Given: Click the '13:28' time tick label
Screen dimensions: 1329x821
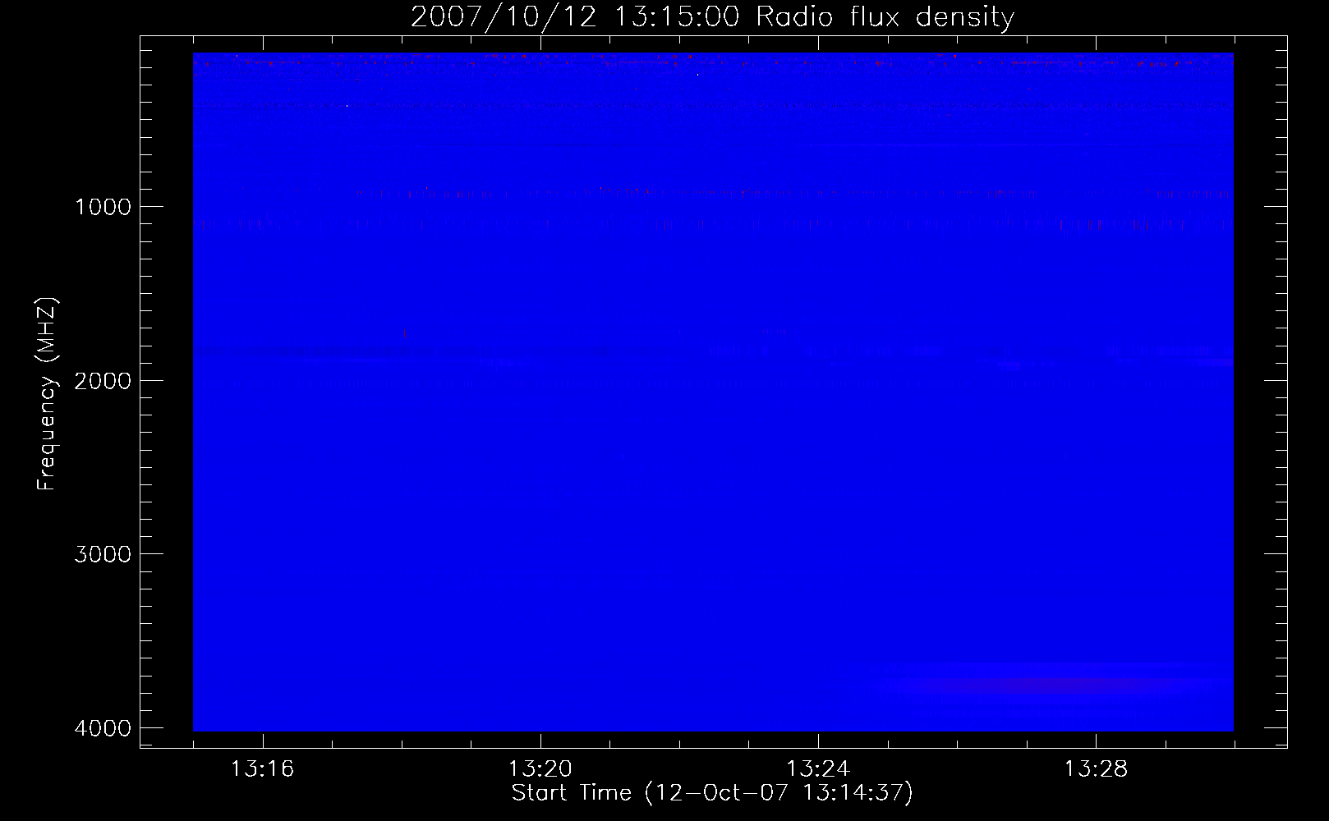Looking at the screenshot, I should (x=1096, y=769).
